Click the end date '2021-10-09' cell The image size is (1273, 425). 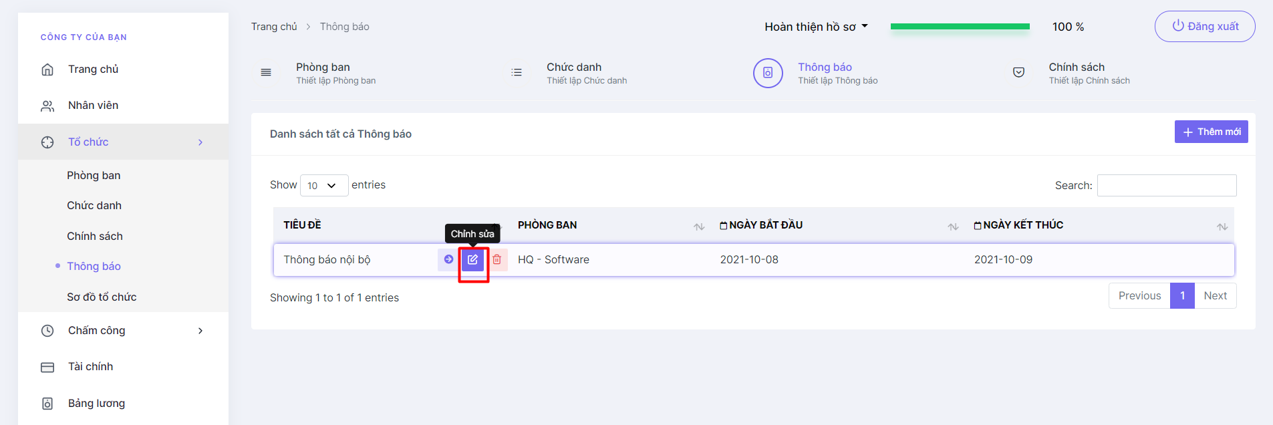[1003, 259]
